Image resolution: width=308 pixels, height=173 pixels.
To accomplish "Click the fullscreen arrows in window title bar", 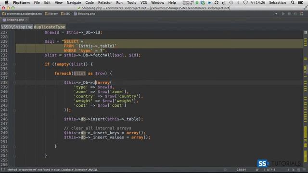I will pos(305,8).
